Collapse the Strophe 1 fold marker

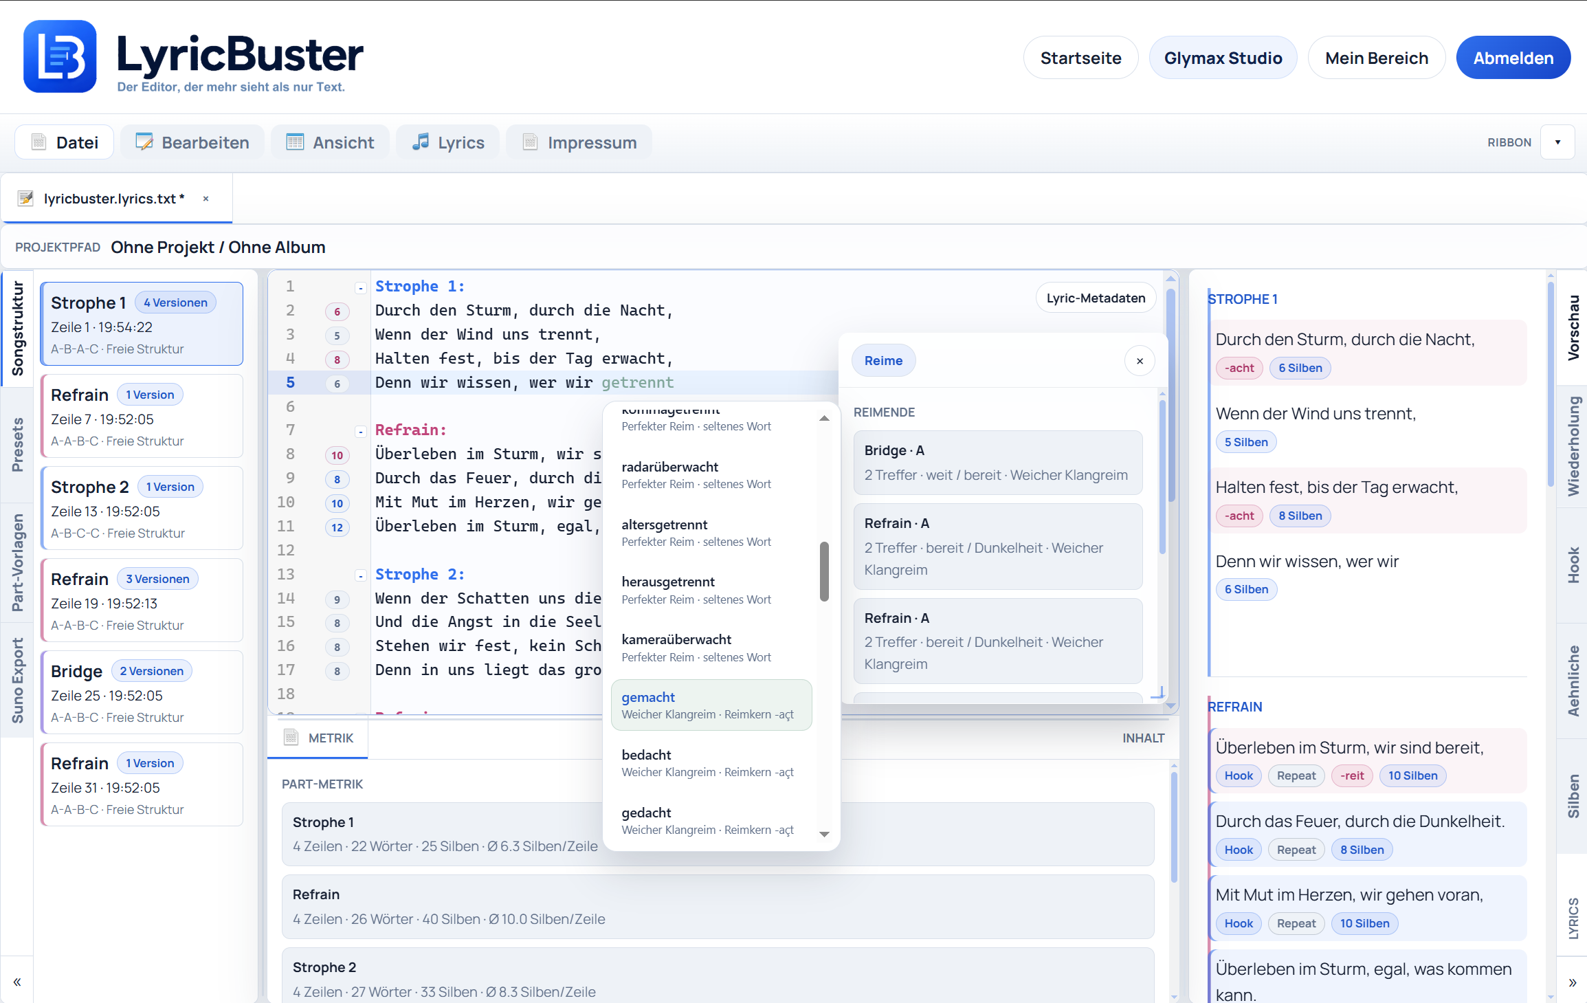(x=360, y=287)
